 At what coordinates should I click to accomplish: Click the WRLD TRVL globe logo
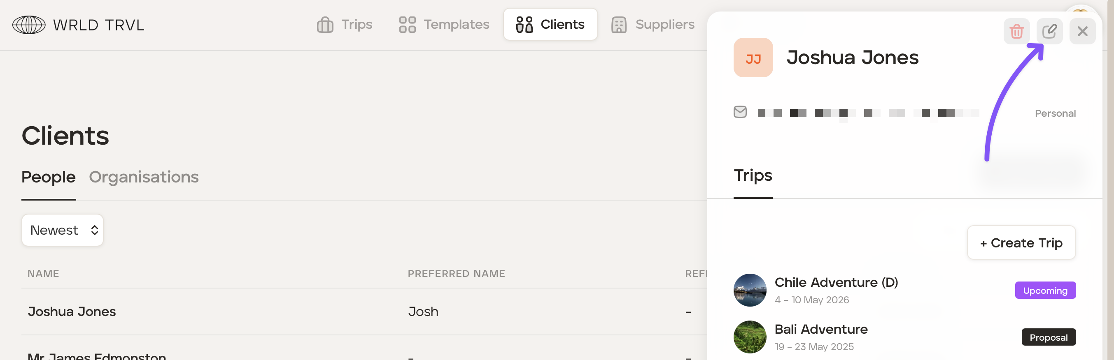point(28,25)
